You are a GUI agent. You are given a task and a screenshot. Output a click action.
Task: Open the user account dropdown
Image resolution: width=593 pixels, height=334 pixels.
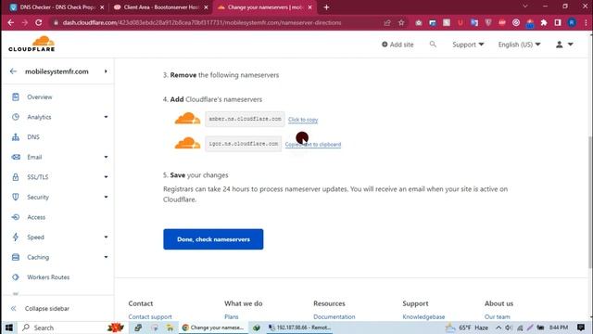click(564, 45)
